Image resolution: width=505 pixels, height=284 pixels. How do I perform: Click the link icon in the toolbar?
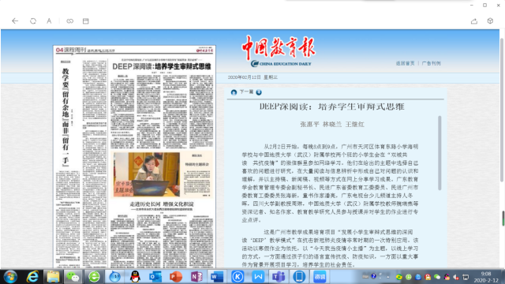[70, 21]
